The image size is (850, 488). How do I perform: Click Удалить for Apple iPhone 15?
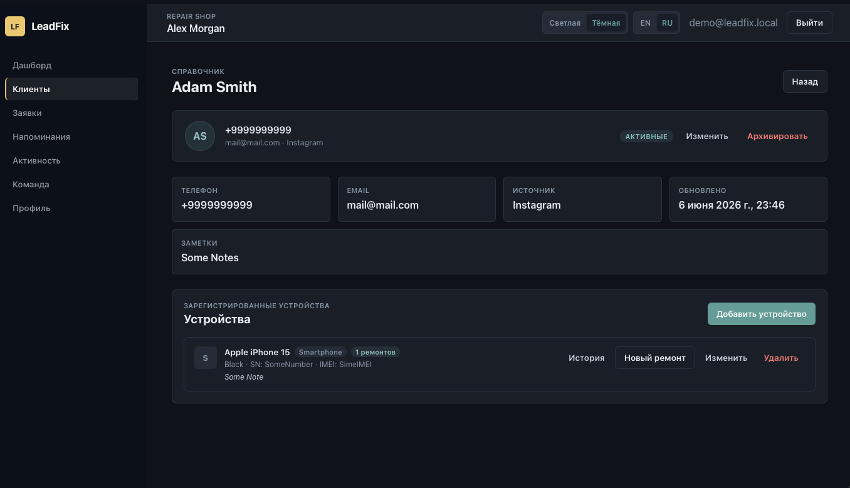(x=781, y=358)
